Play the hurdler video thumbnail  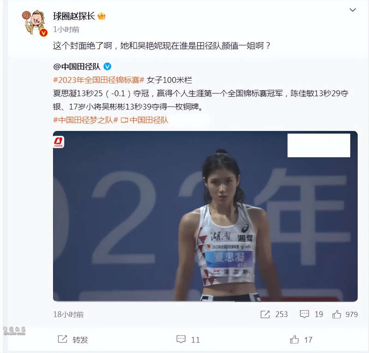pyautogui.click(x=205, y=216)
